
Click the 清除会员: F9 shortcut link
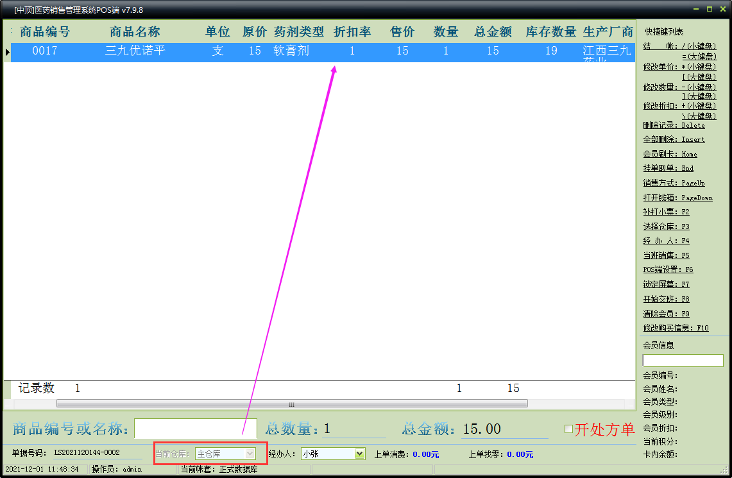(x=666, y=314)
